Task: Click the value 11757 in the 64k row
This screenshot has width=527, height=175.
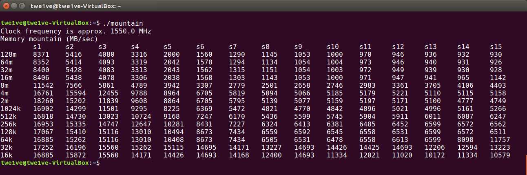Action: pos(500,140)
